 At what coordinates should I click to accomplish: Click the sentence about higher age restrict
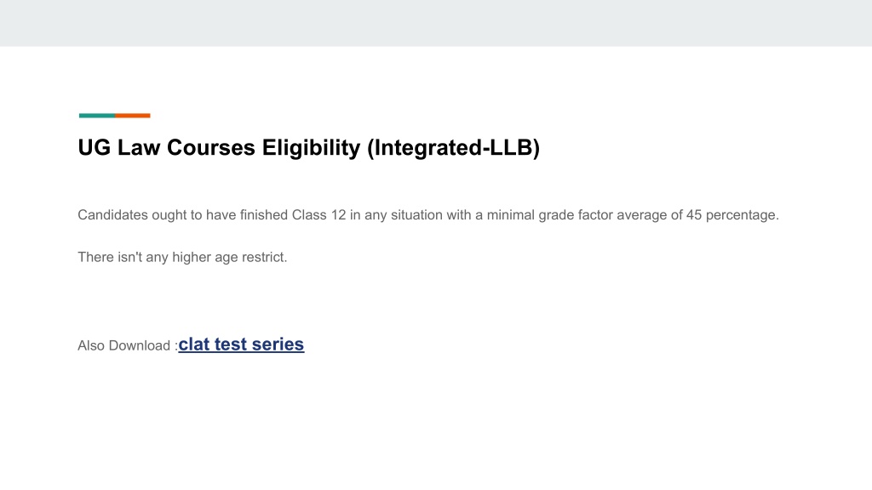(x=182, y=257)
